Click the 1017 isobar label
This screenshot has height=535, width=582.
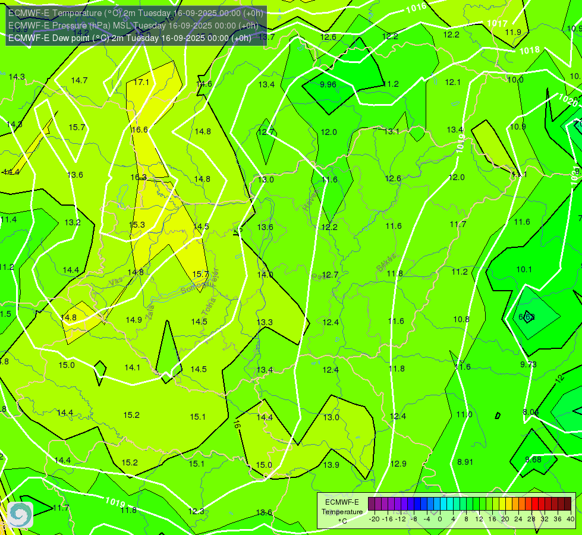pos(498,23)
